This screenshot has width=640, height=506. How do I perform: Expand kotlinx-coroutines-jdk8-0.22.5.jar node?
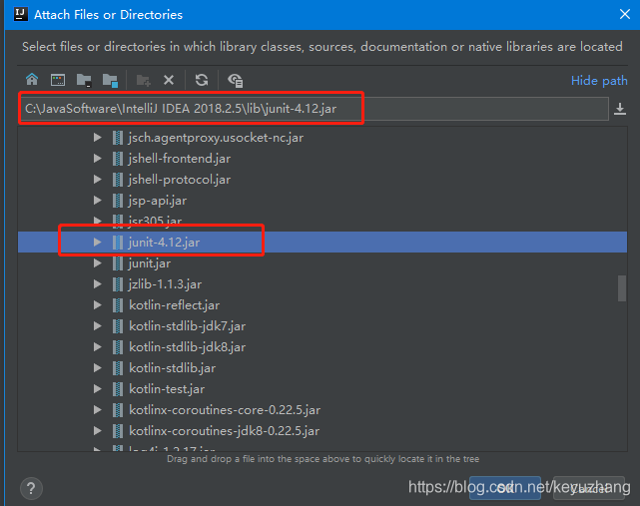[97, 431]
